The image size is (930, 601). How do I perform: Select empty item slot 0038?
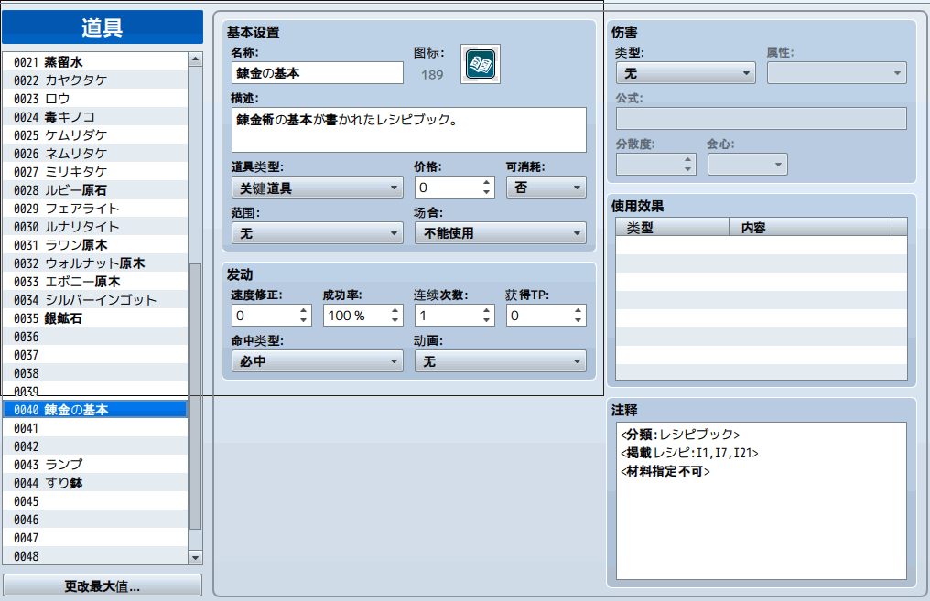pyautogui.click(x=95, y=373)
